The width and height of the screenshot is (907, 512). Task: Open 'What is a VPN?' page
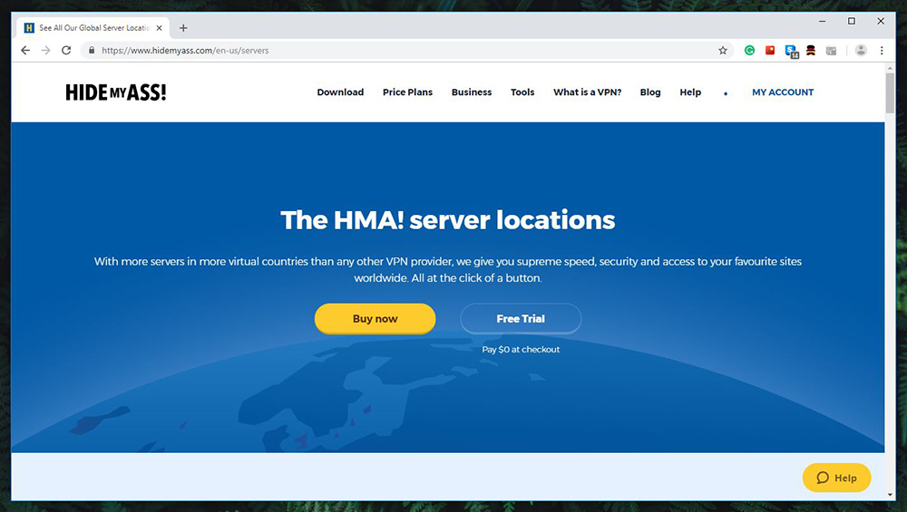[x=587, y=92]
